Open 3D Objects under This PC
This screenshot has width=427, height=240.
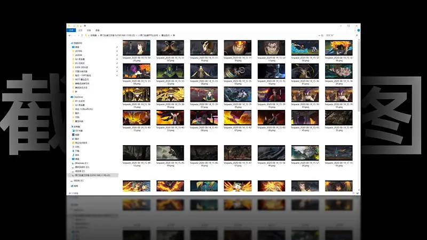pyautogui.click(x=77, y=131)
